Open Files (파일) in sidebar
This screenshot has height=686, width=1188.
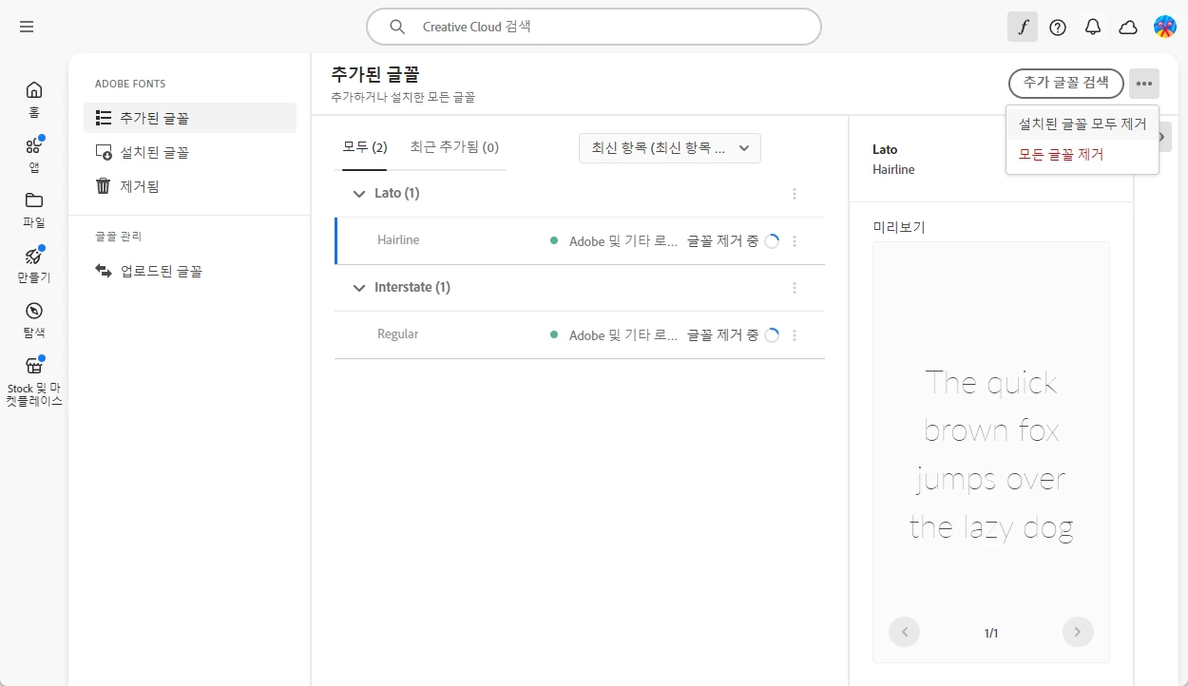click(x=34, y=210)
